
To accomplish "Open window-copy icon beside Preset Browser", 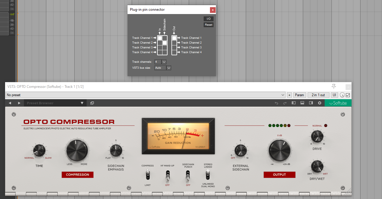I will click(x=92, y=103).
